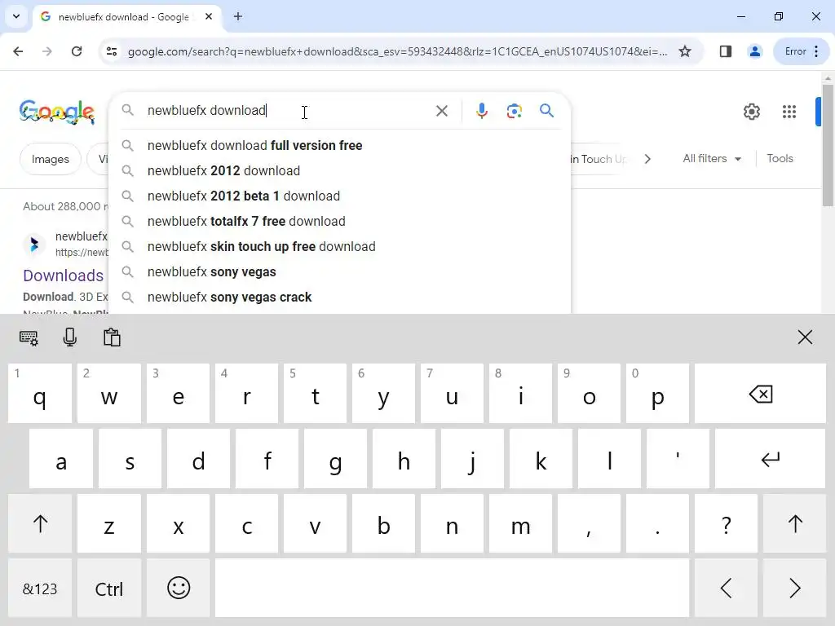Show more filter chips with chevron
835x626 pixels.
647,159
